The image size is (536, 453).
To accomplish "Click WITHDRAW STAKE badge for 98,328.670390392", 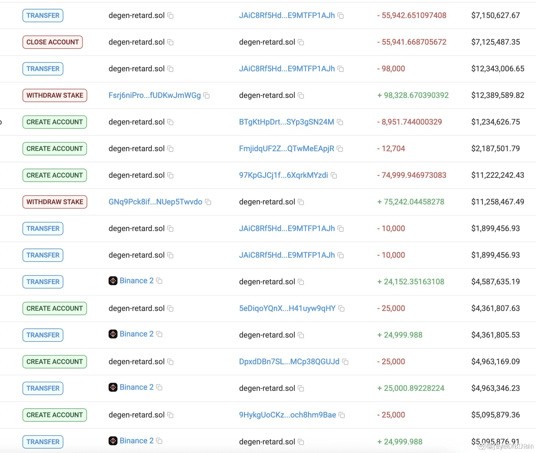I will 55,95.
